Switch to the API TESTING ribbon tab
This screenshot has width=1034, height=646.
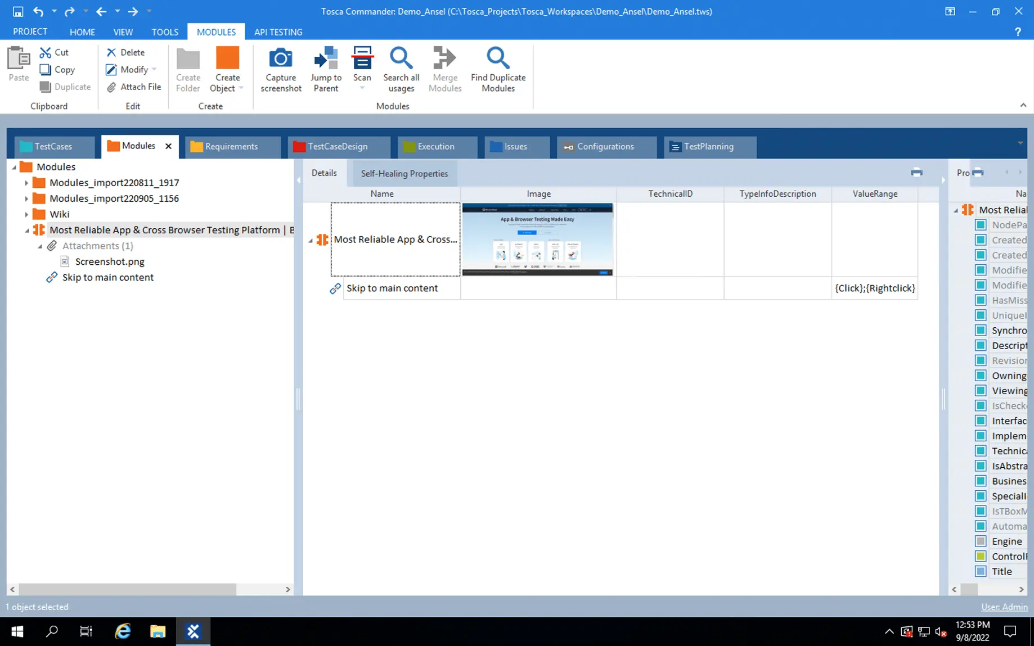click(278, 32)
